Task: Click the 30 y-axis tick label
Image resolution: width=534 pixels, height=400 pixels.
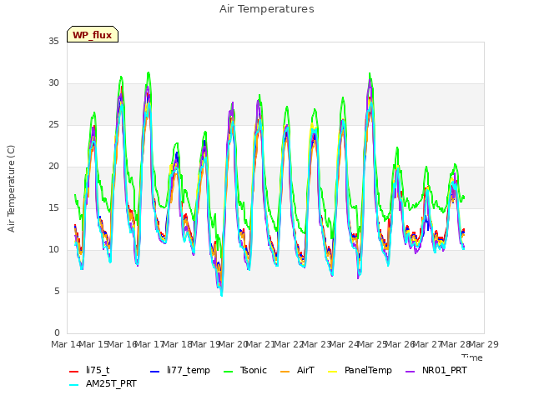Action: coord(53,82)
